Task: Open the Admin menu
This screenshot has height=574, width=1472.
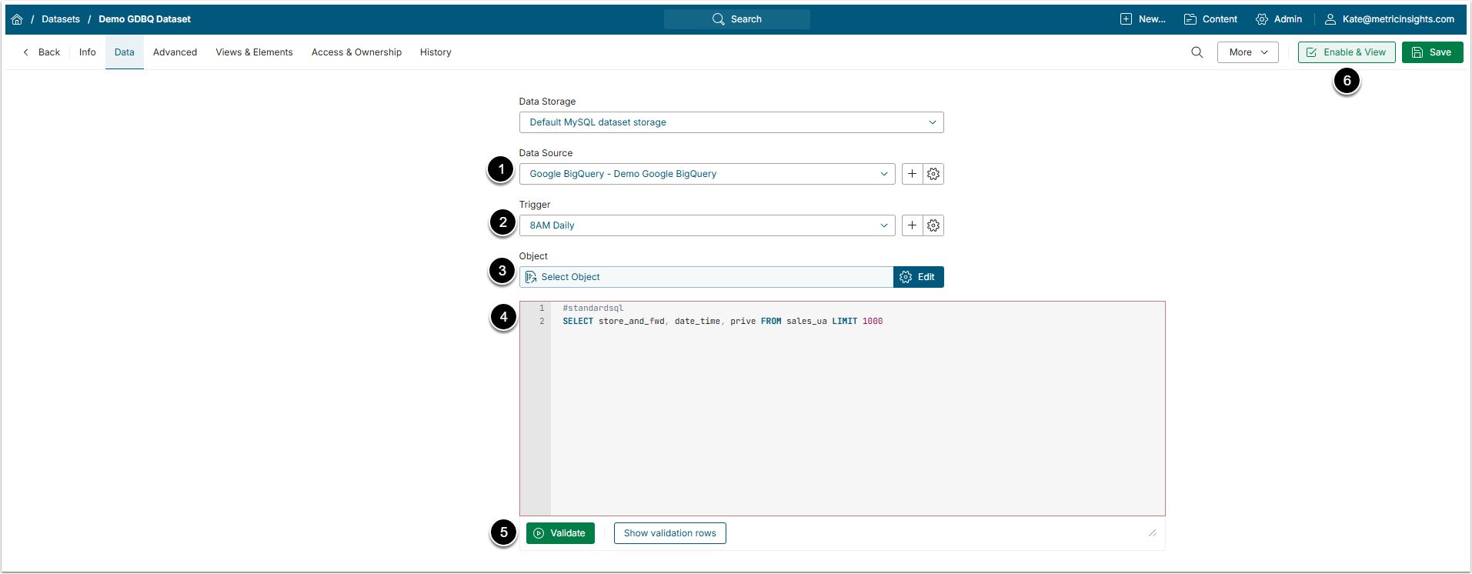Action: 1279,19
